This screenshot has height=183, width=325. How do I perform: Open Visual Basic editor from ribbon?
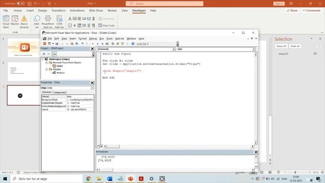coord(6,22)
